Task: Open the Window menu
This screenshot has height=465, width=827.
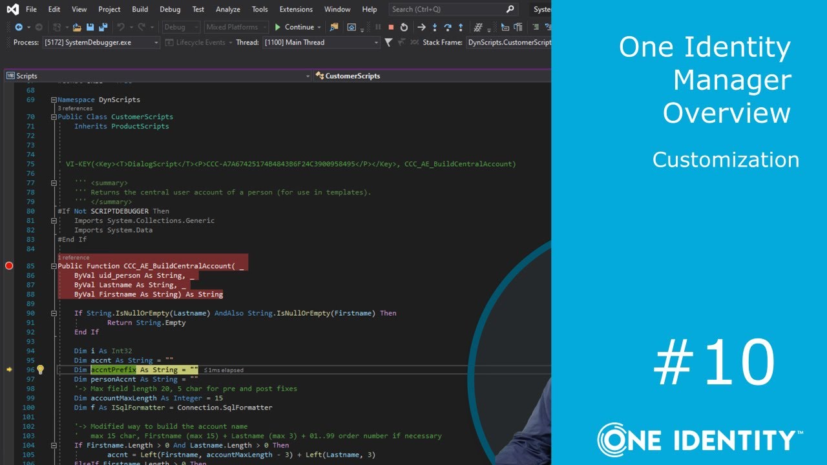Action: [x=337, y=9]
